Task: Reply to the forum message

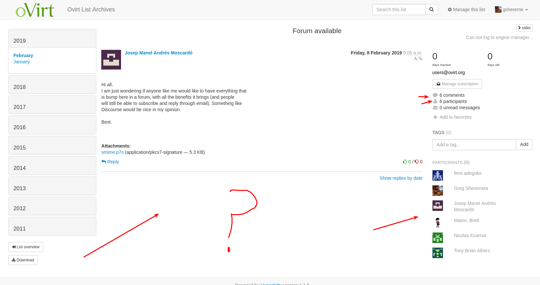Action: 110,162
